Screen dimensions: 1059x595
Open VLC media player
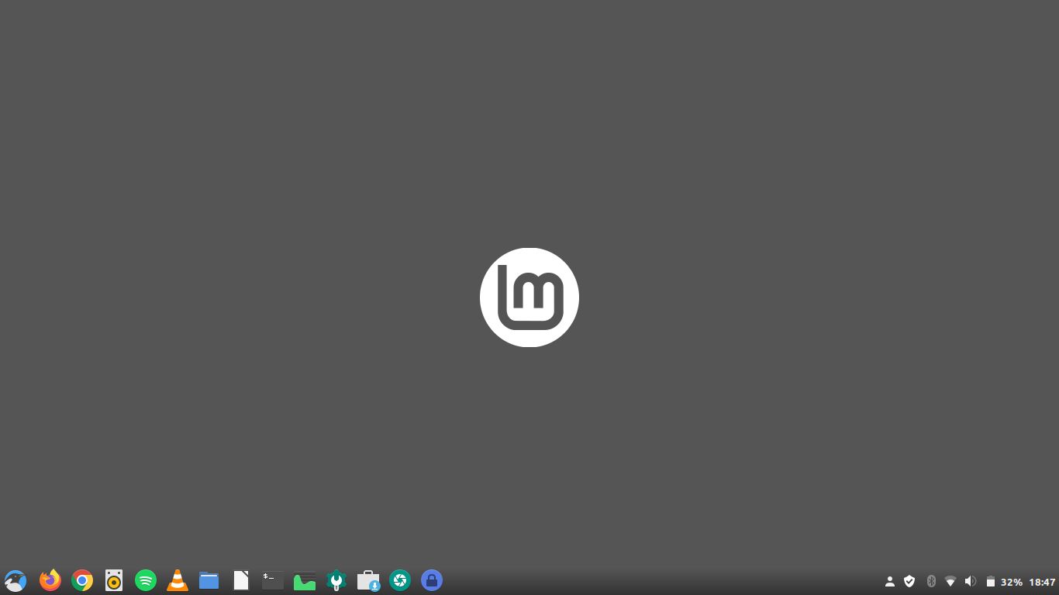(177, 580)
